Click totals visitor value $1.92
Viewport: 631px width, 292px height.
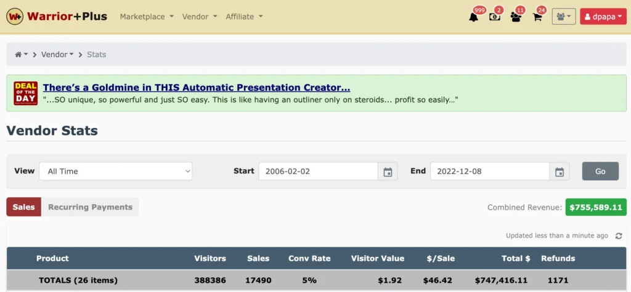tap(389, 280)
